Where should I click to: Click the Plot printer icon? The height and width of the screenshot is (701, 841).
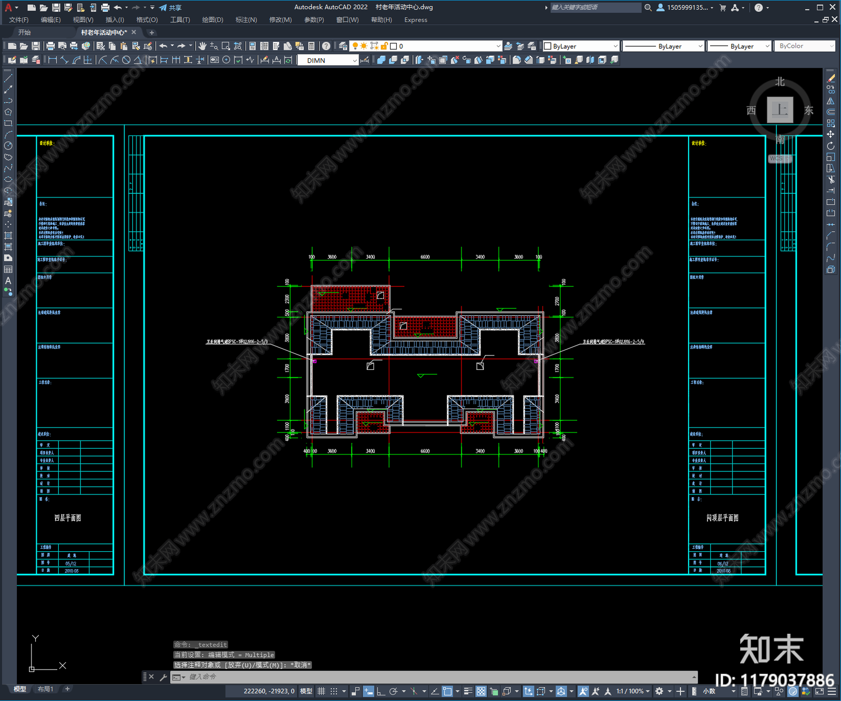pos(50,46)
